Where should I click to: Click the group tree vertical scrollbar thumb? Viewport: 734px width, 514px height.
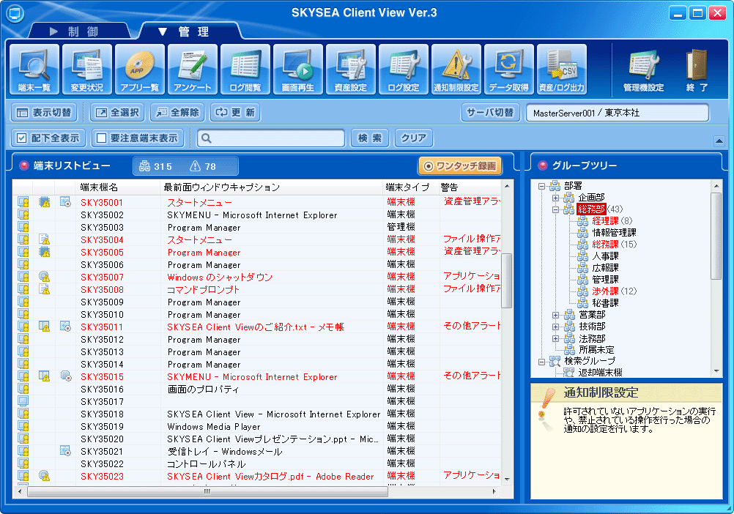[x=716, y=236]
